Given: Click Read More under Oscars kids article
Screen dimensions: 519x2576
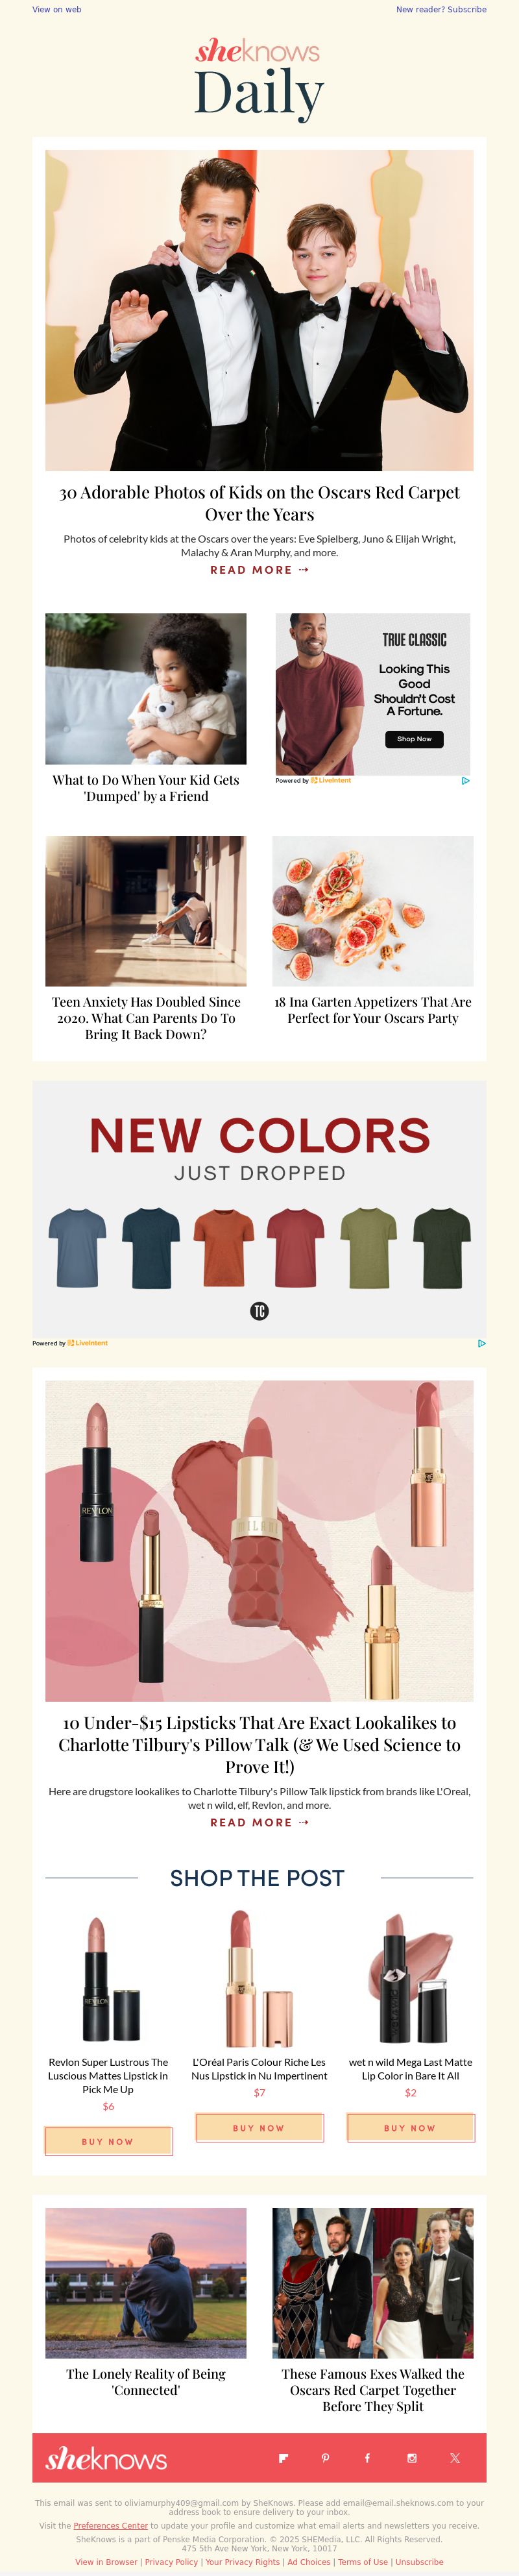Looking at the screenshot, I should click(259, 570).
